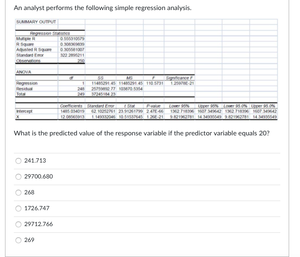Click the Regression row label in ANOVA
The width and height of the screenshot is (300, 257).
27,83
